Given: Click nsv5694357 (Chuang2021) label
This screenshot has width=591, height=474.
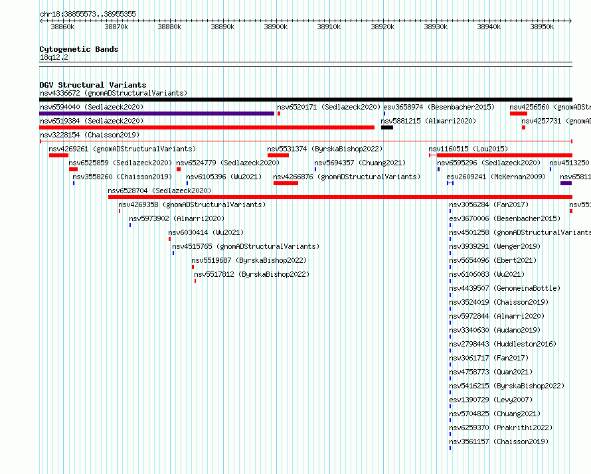Looking at the screenshot, I should pyautogui.click(x=360, y=163).
